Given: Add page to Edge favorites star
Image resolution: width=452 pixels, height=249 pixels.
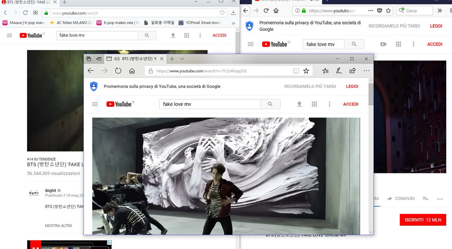Looking at the screenshot, I should coord(306,71).
